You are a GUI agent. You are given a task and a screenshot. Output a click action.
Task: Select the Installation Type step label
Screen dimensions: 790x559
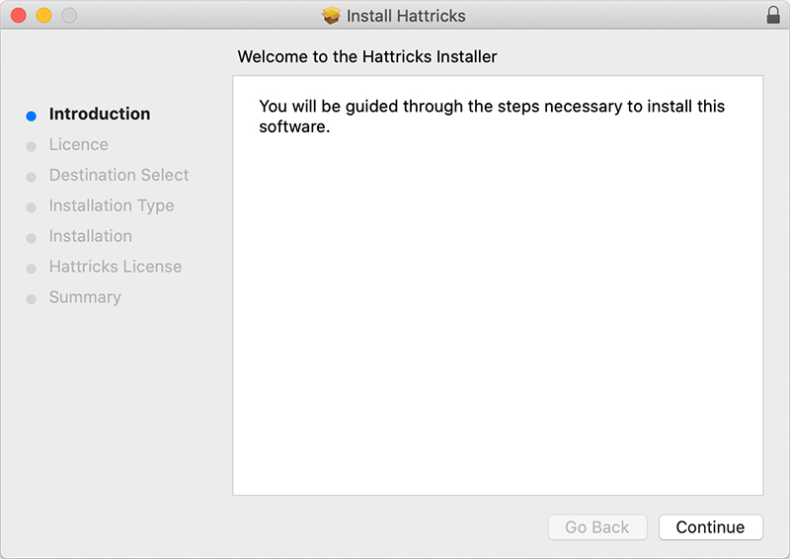(112, 205)
